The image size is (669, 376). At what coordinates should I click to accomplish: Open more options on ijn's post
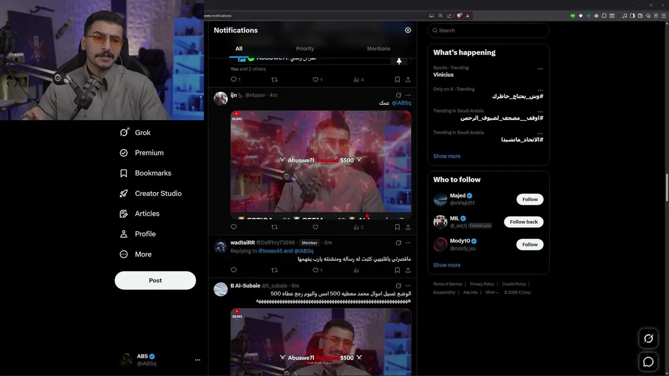408,96
